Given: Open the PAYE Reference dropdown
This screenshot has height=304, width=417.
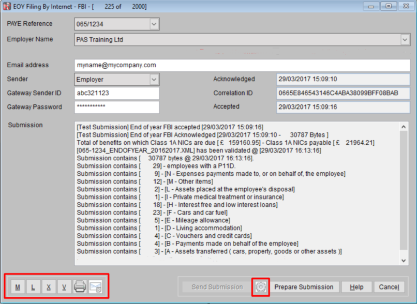Looking at the screenshot, I should [154, 24].
